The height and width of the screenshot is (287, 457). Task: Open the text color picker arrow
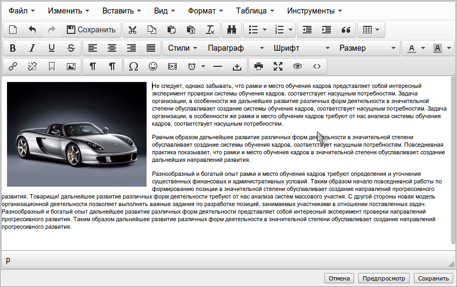point(423,48)
